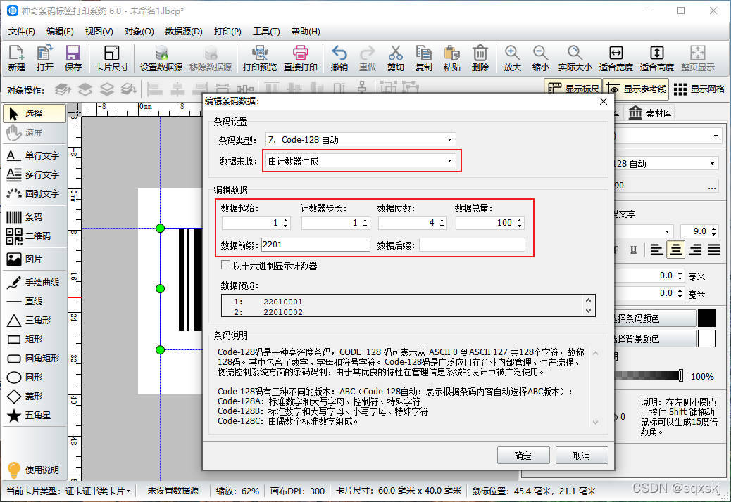
Task: Copy selection with 复制 icon
Action: pos(423,58)
